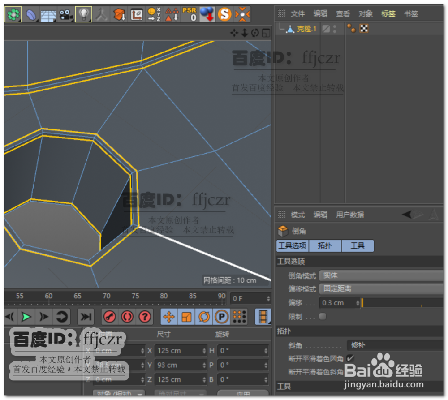Jump to the next keyframe arrow

44,317
